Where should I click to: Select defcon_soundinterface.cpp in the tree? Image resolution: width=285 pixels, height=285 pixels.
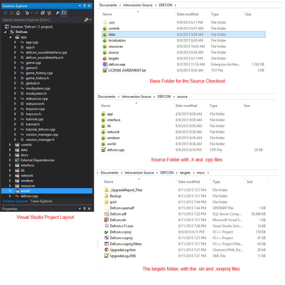click(46, 52)
